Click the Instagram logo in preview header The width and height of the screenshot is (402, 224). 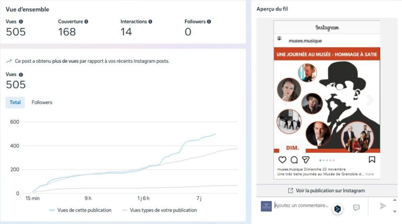[327, 27]
